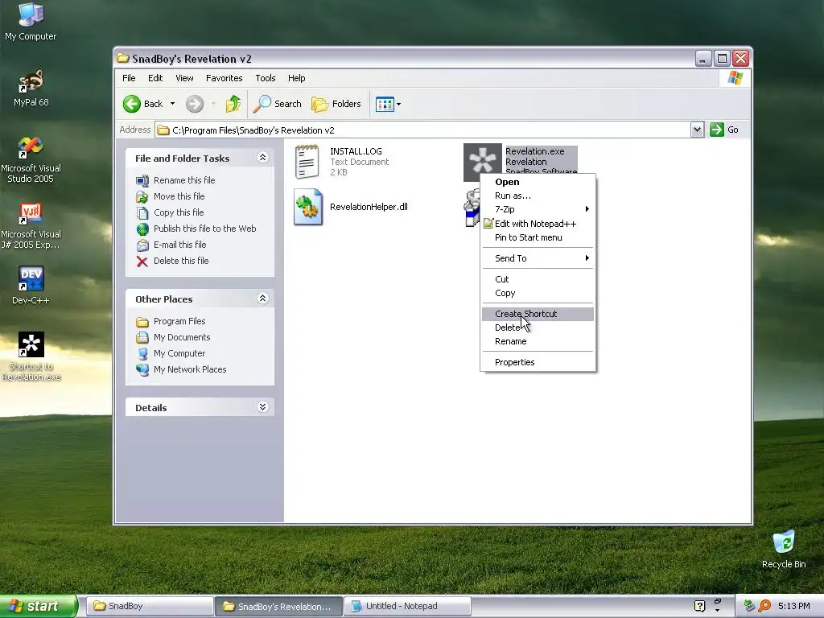Open the Favorites menu
The height and width of the screenshot is (618, 824).
pos(224,78)
